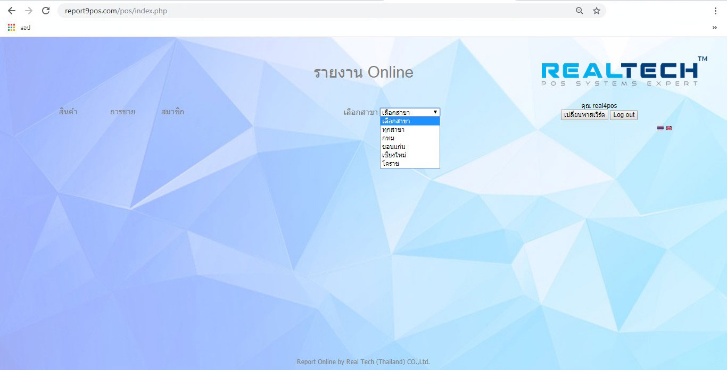Open the เลือกสาขา branch dropdown
This screenshot has height=370, width=727.
[x=409, y=112]
